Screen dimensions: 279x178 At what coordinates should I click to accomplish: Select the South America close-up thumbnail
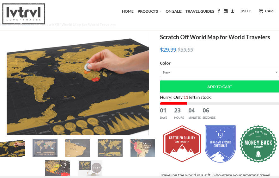point(78,148)
